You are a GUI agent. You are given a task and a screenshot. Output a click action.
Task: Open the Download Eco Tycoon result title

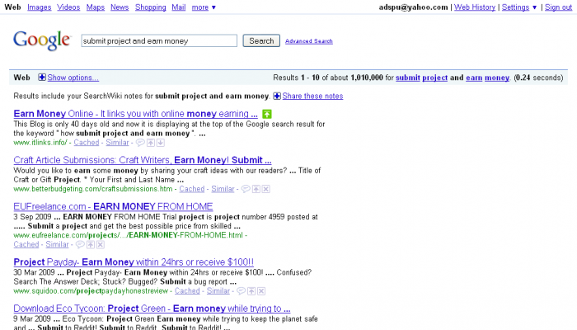point(152,309)
